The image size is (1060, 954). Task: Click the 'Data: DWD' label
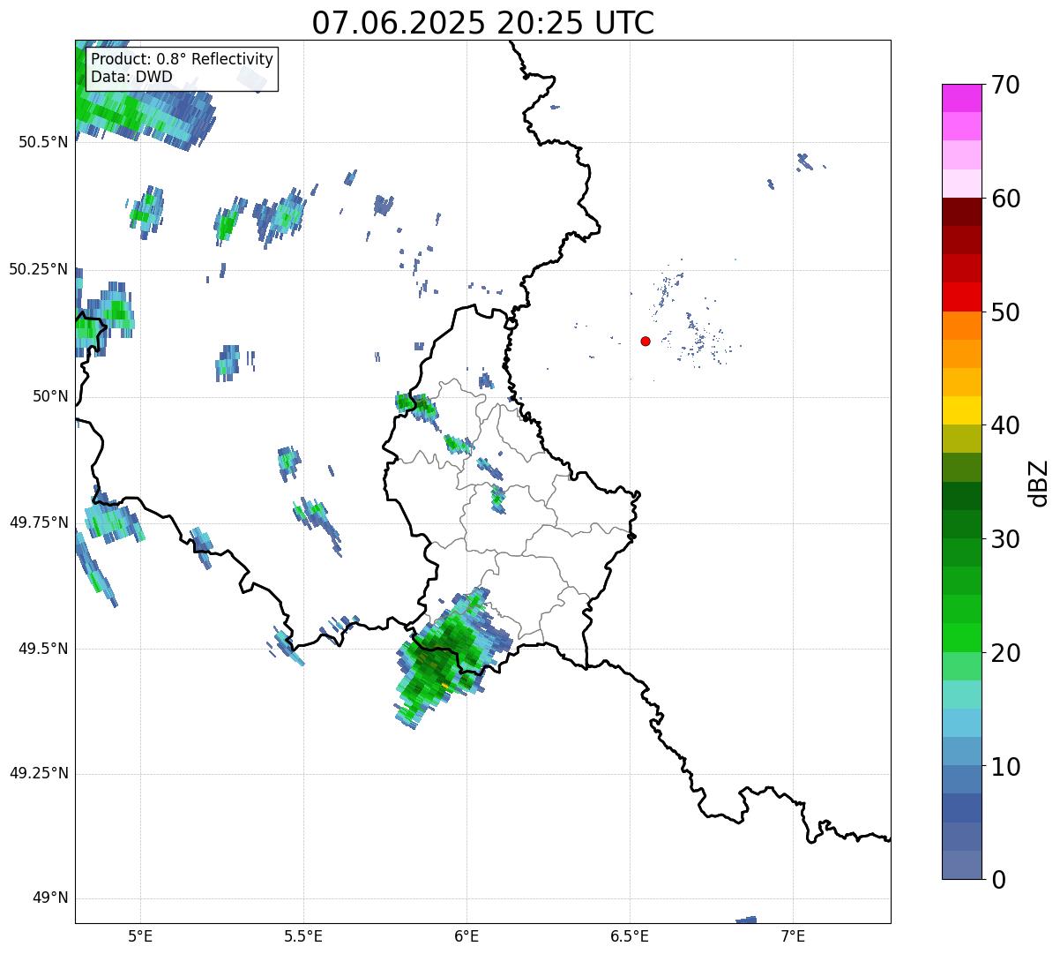coord(131,77)
